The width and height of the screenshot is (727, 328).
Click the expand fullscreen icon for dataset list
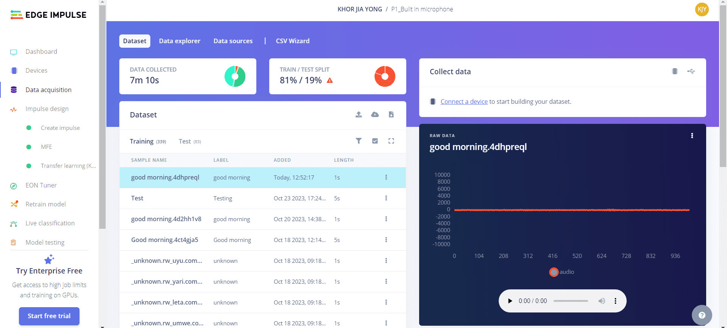coord(391,141)
